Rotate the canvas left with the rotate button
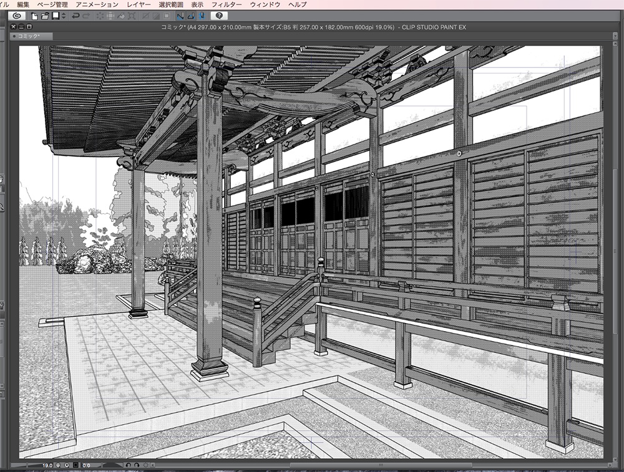624x472 pixels. pyautogui.click(x=129, y=465)
